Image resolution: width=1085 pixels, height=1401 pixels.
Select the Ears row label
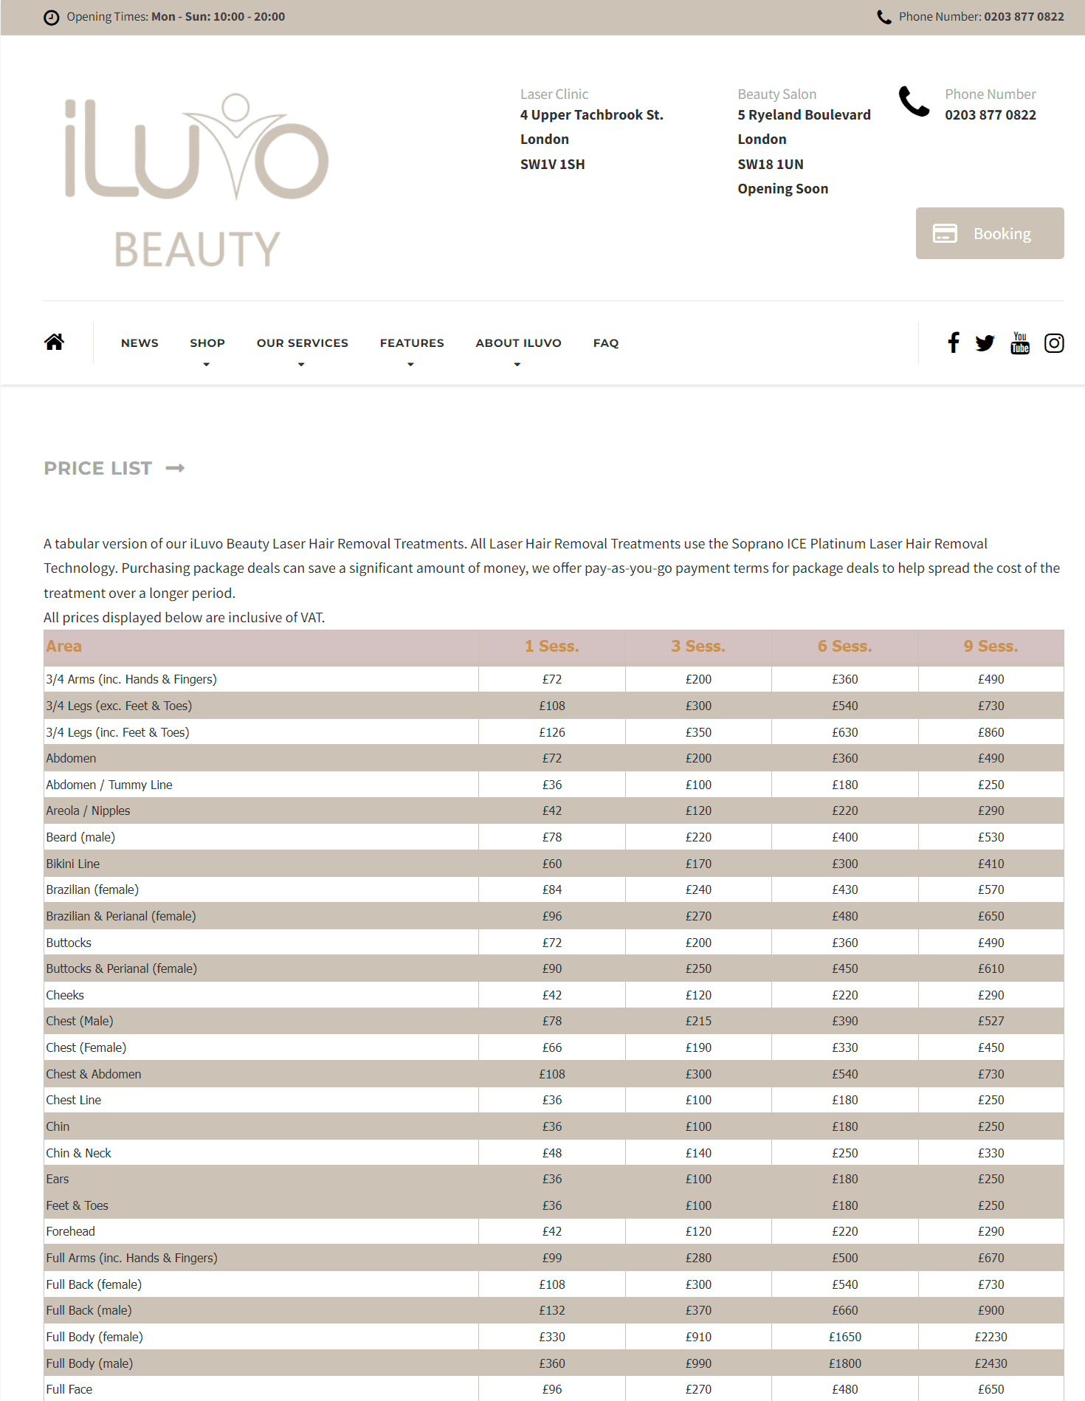pos(58,1179)
